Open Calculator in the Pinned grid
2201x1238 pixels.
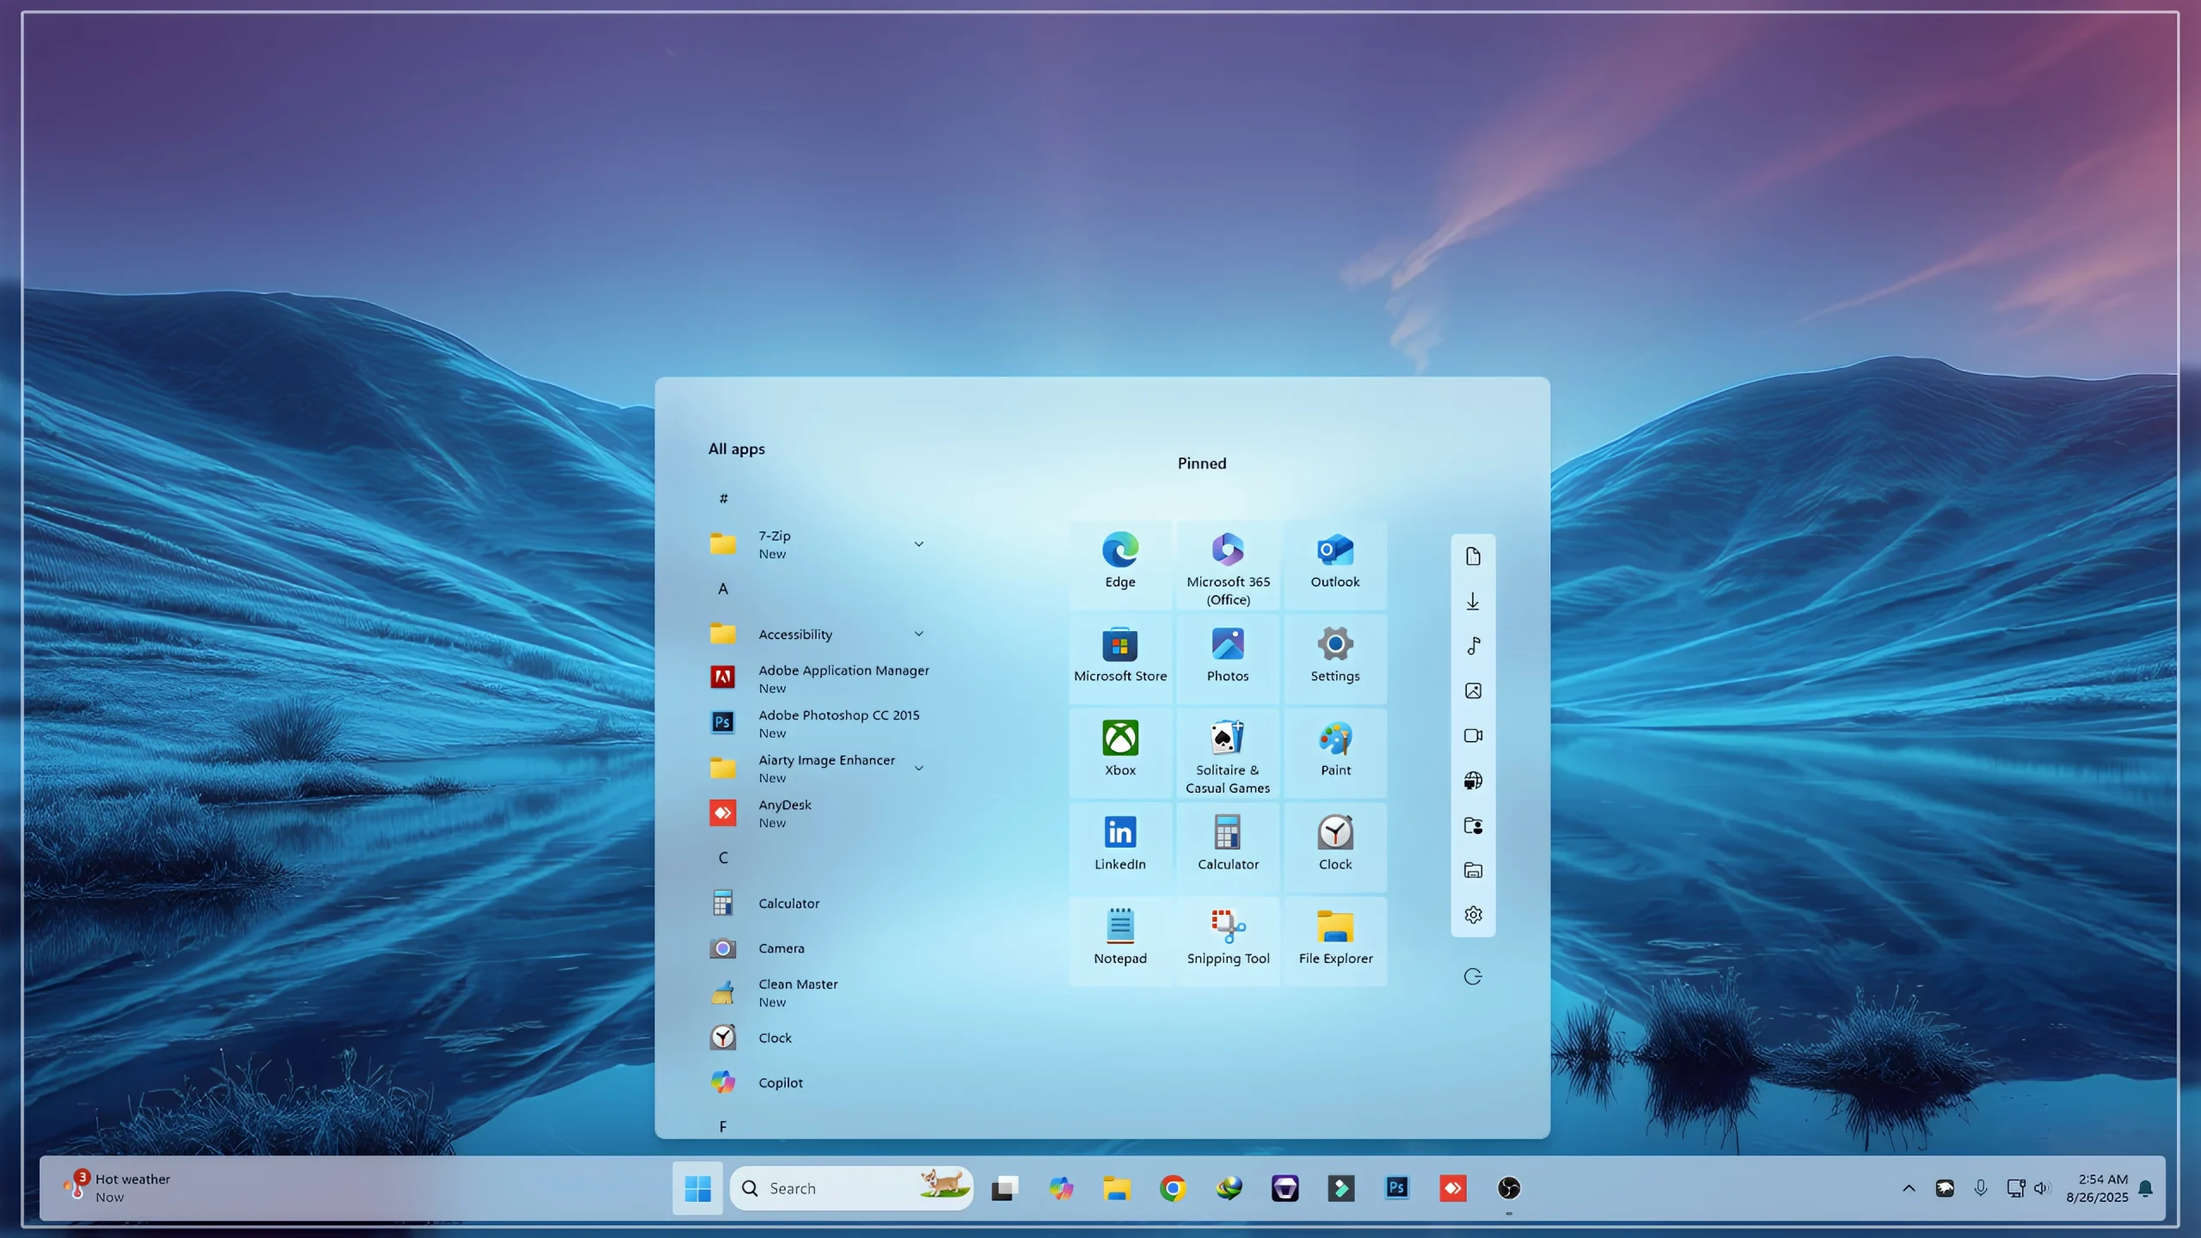(x=1228, y=846)
